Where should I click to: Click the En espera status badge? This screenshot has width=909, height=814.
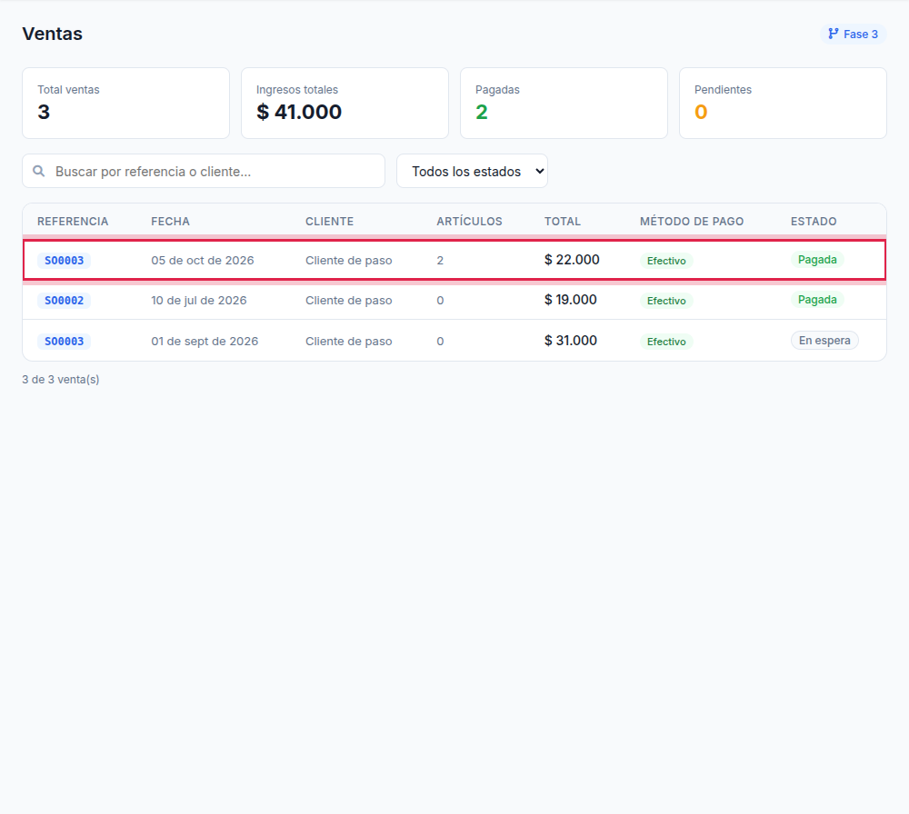824,341
